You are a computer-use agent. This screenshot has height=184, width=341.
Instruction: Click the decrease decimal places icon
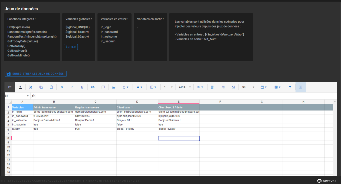click(x=223, y=87)
